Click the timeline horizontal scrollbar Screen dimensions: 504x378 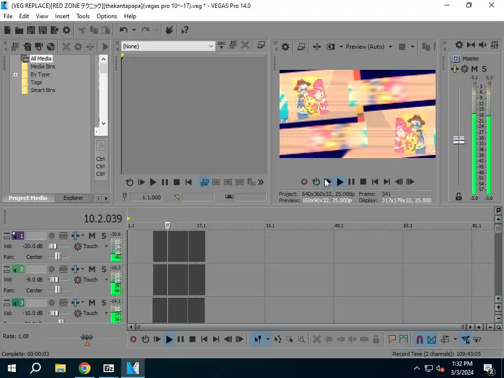pos(301,327)
